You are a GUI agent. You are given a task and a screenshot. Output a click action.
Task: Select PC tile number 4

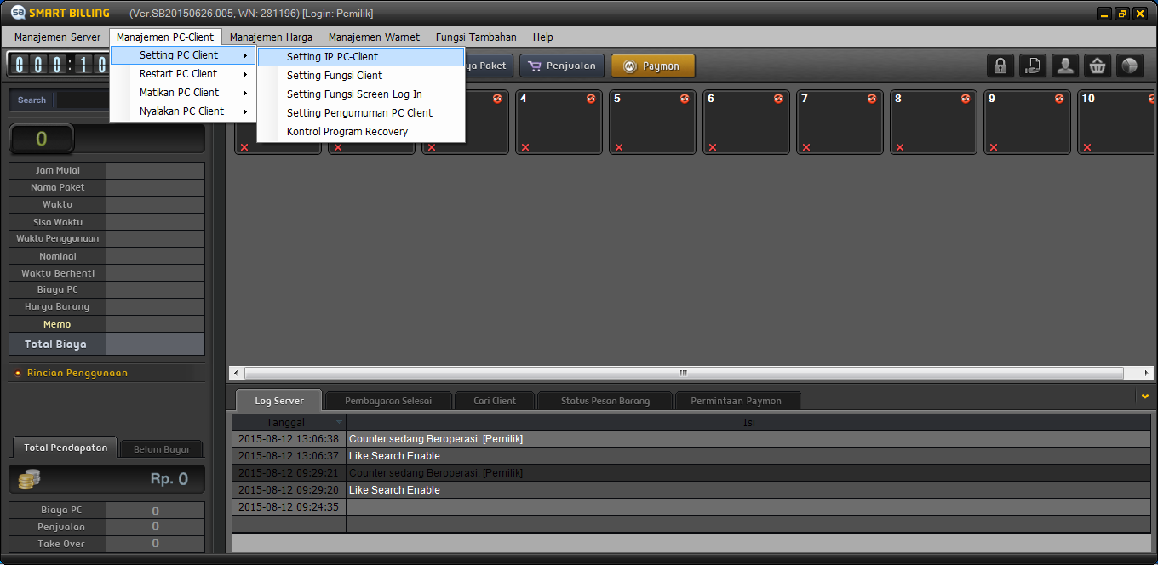coord(559,123)
